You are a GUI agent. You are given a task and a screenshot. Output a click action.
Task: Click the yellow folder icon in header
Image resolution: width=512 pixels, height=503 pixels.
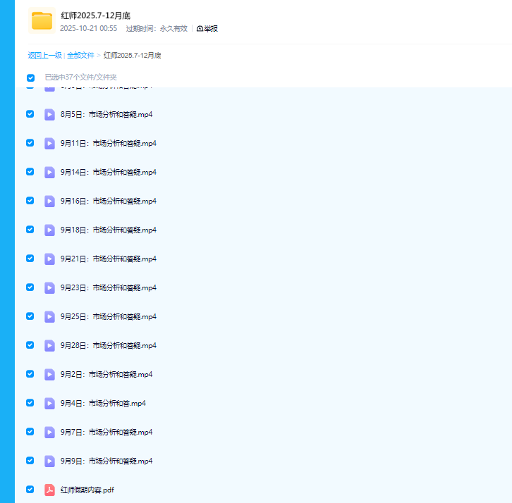click(42, 20)
